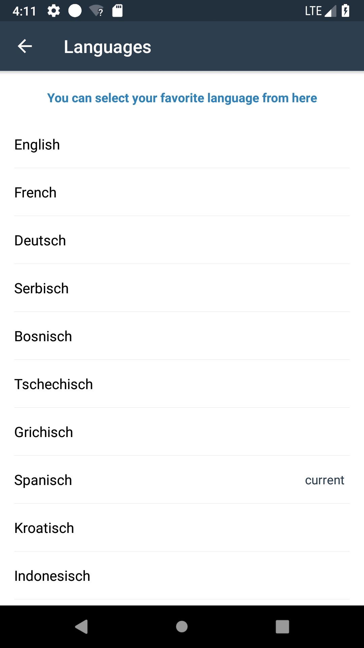Tap the SD card status icon
The height and width of the screenshot is (648, 364).
tap(117, 11)
